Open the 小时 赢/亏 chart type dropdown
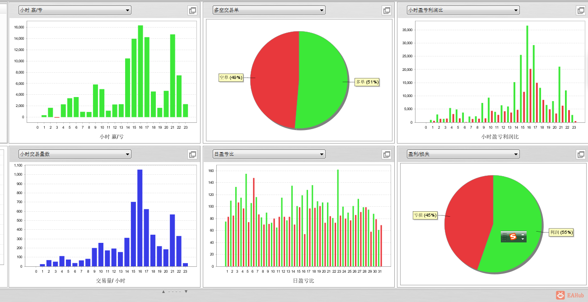 75,10
